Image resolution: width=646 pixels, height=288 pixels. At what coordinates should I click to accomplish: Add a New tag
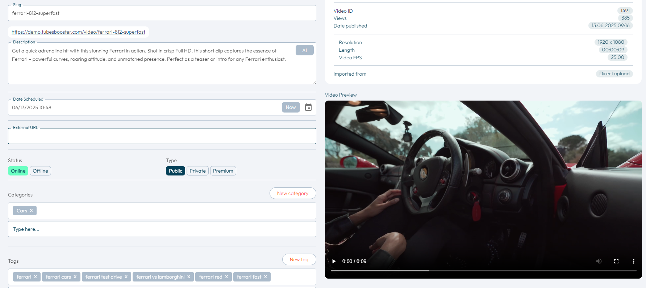(x=299, y=259)
